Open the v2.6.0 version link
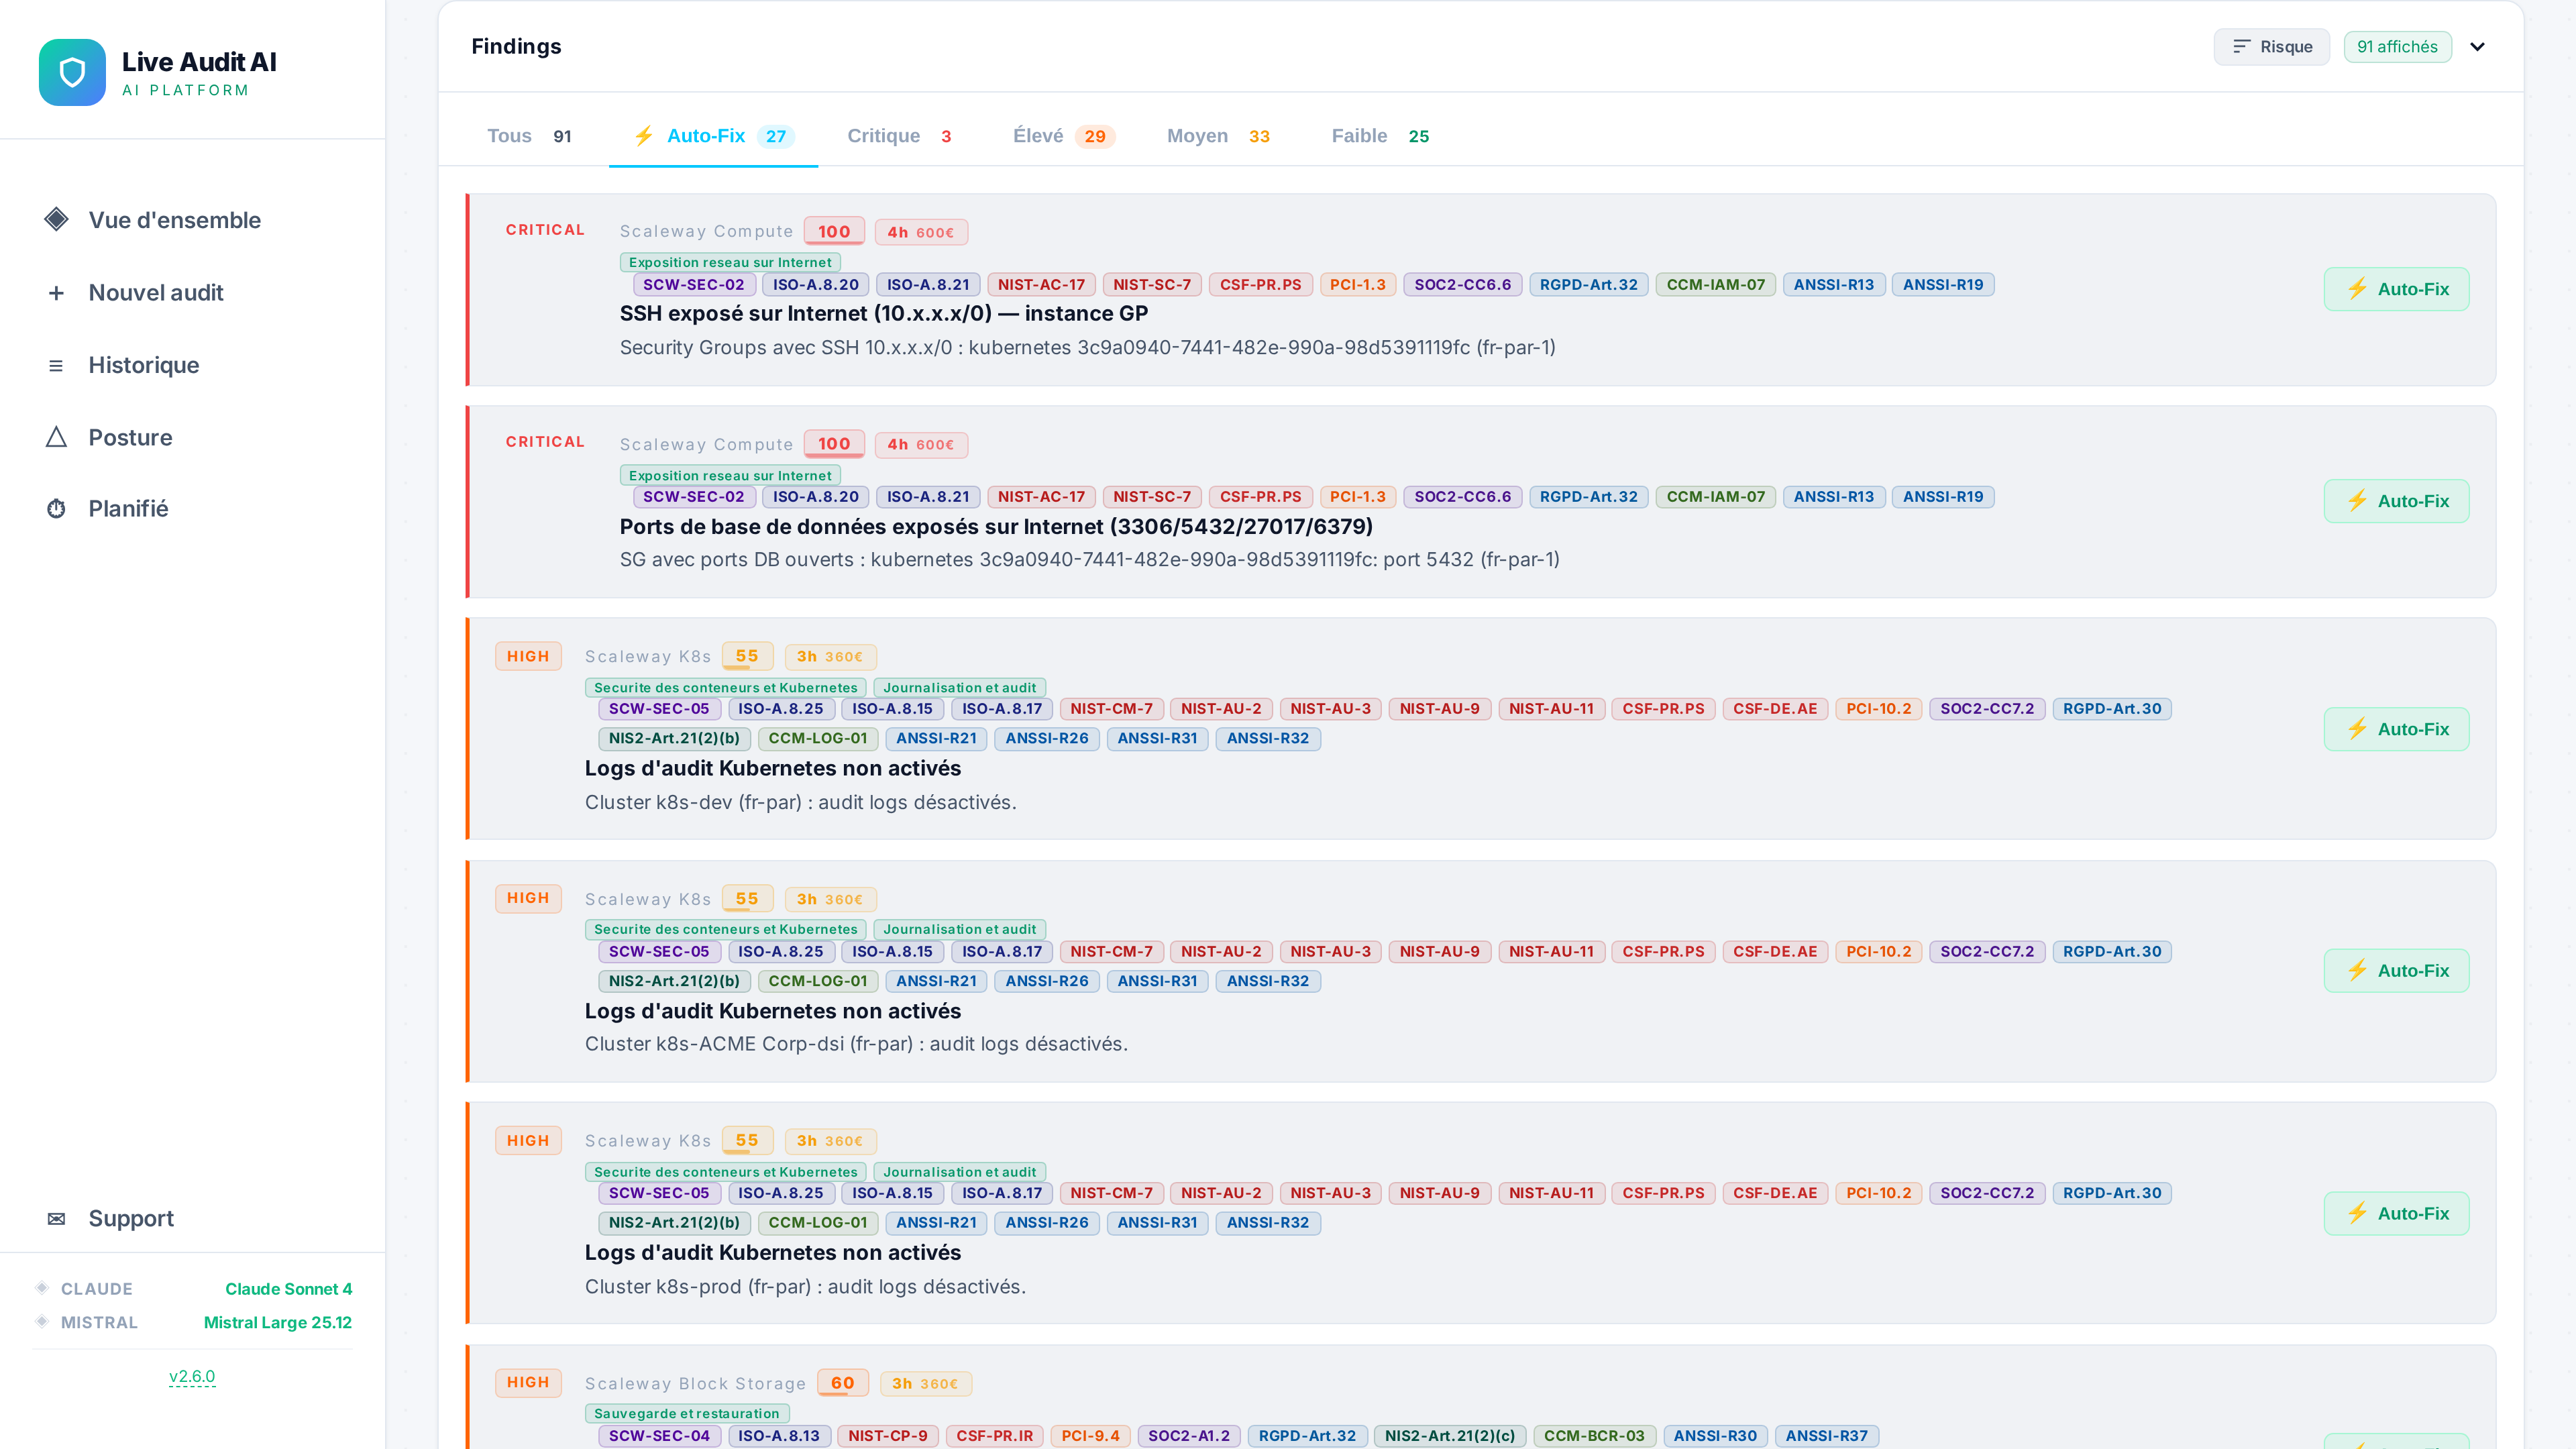 (192, 1376)
